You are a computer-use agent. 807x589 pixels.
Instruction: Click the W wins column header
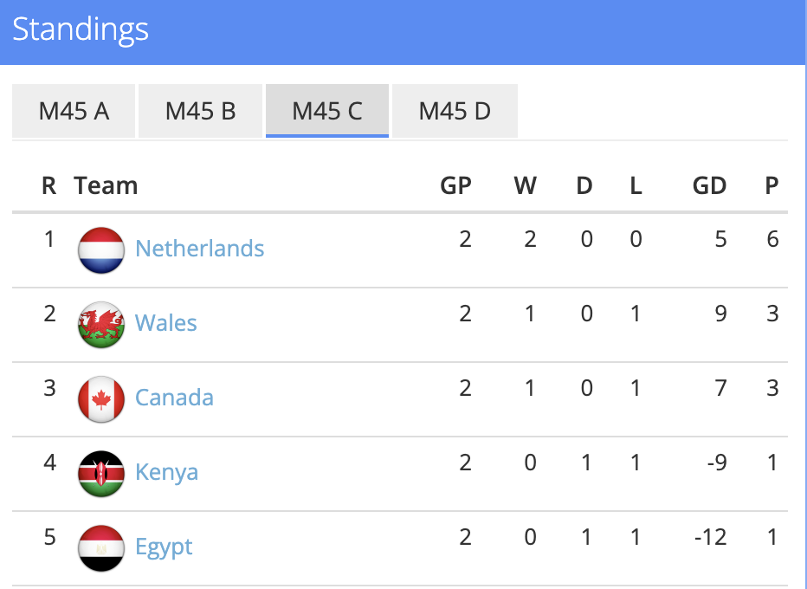click(525, 185)
